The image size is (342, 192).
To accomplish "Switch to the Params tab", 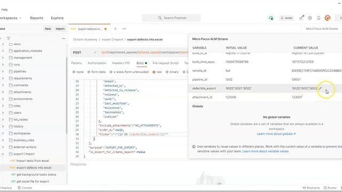I will click(76, 63).
